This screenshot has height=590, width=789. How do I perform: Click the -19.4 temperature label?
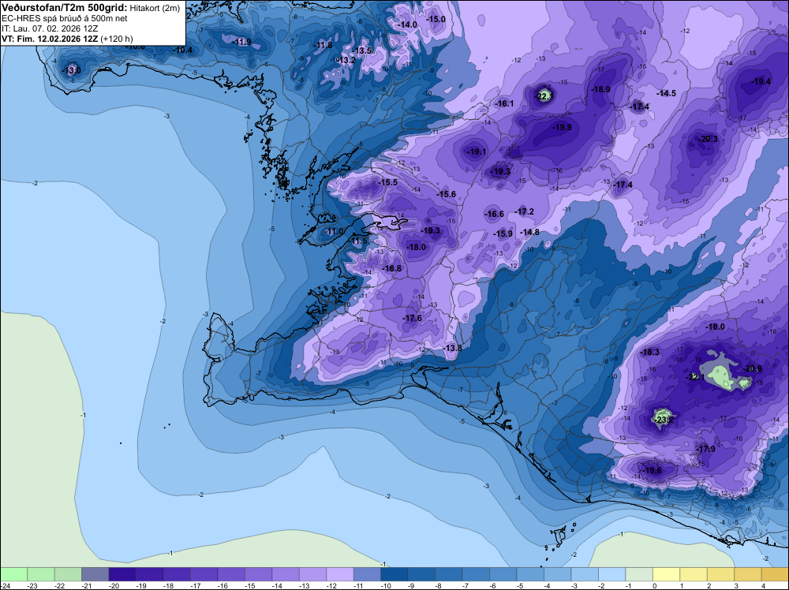761,81
